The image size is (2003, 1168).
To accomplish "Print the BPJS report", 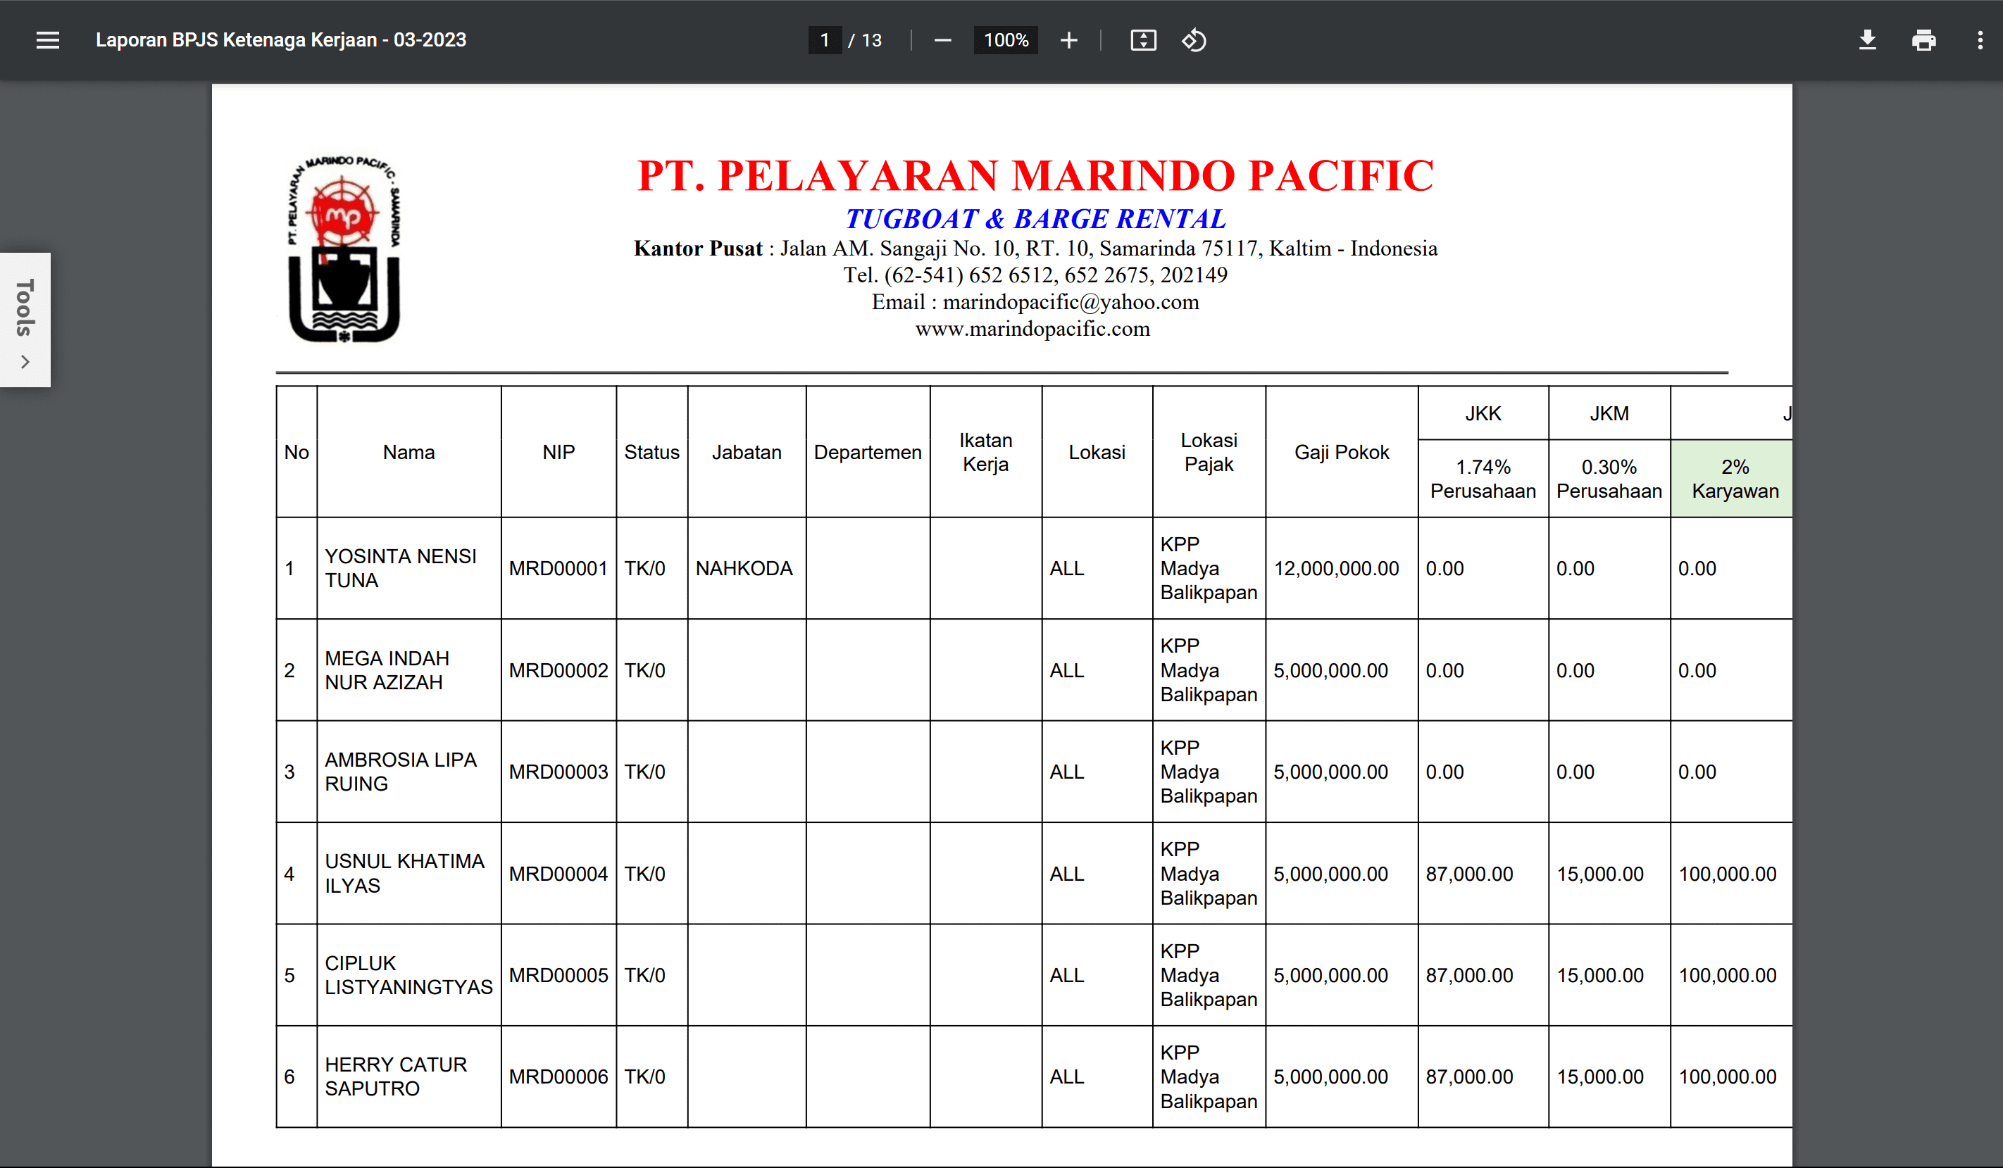I will coord(1923,41).
